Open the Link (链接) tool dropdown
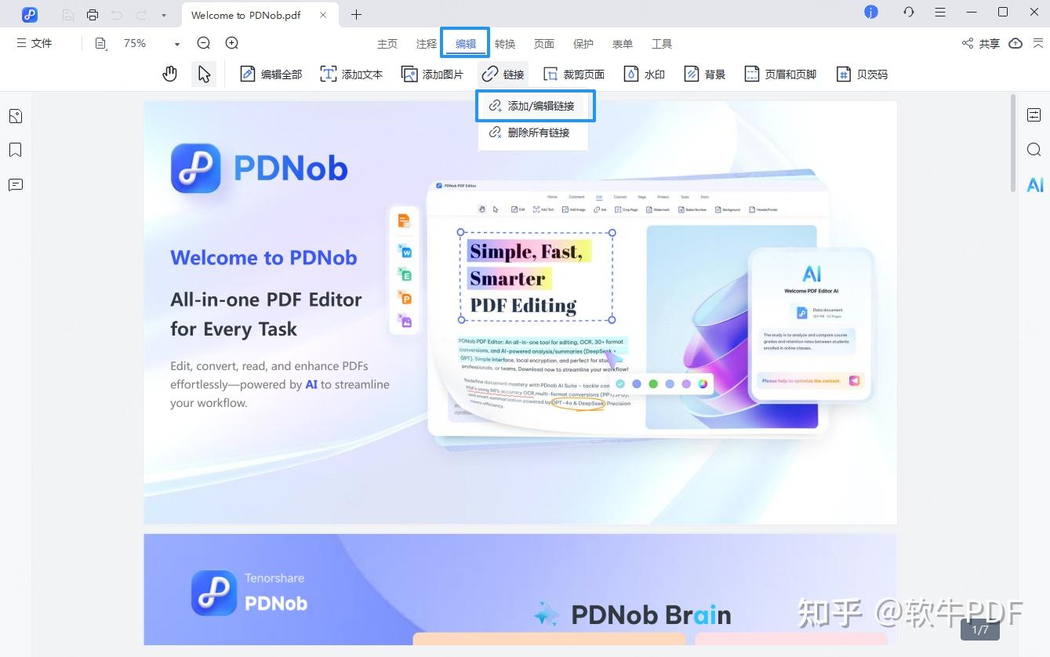Viewport: 1050px width, 657px height. (x=503, y=74)
